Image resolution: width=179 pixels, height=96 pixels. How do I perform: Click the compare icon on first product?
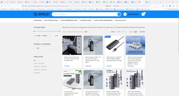[x=79, y=47]
